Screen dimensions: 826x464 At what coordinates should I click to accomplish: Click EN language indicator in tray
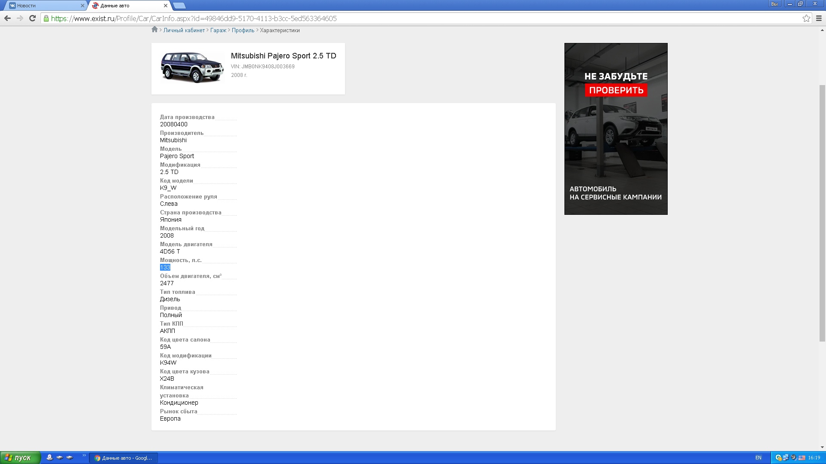point(758,458)
